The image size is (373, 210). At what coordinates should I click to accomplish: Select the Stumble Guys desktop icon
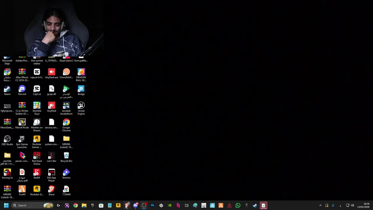pyautogui.click(x=37, y=108)
